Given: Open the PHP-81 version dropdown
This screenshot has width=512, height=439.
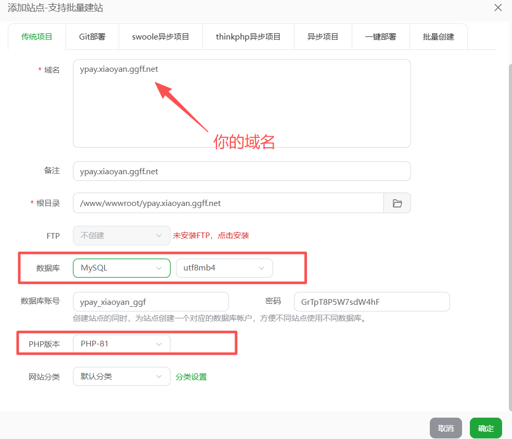Looking at the screenshot, I should pos(121,344).
